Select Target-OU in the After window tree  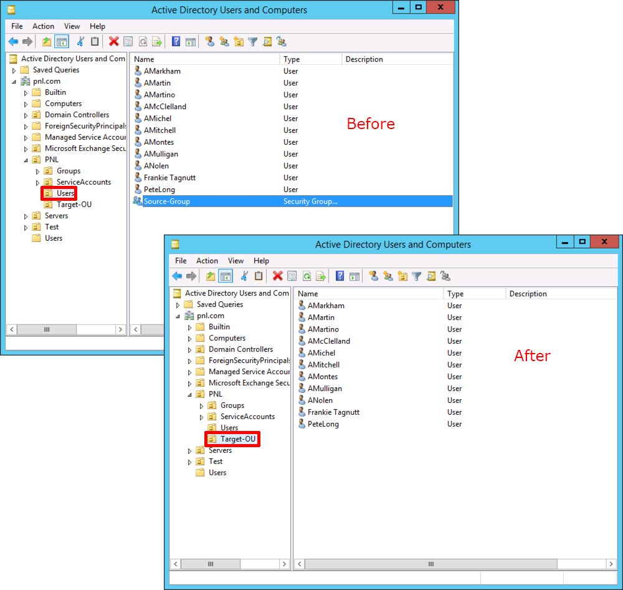click(237, 439)
